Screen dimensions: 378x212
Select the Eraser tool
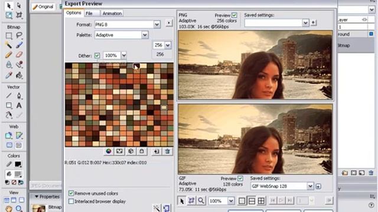pyautogui.click(x=19, y=55)
